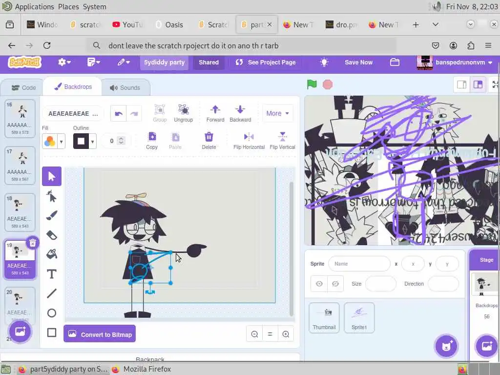Select the Fill bucket tool
The height and width of the screenshot is (375, 500).
tap(52, 254)
